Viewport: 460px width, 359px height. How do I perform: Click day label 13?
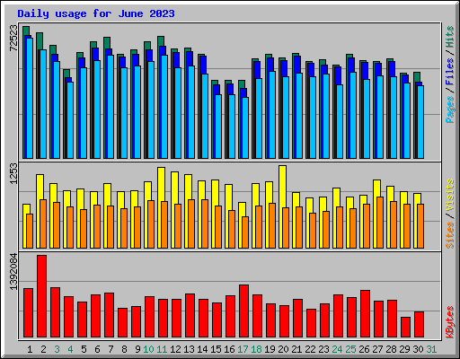pyautogui.click(x=189, y=349)
